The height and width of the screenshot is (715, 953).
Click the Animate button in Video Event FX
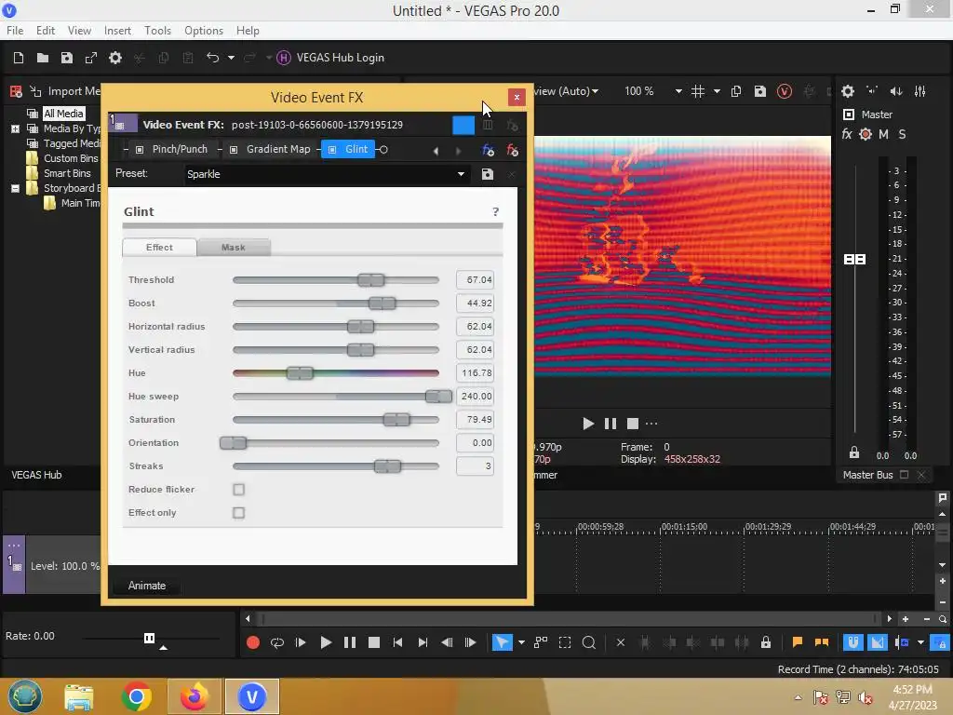(x=146, y=586)
